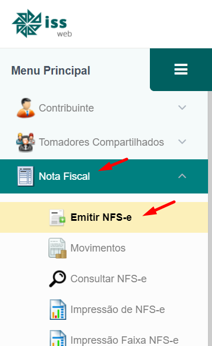The image size is (212, 346).
Task: Open the Impressão de NFS-e link
Action: pos(117,310)
